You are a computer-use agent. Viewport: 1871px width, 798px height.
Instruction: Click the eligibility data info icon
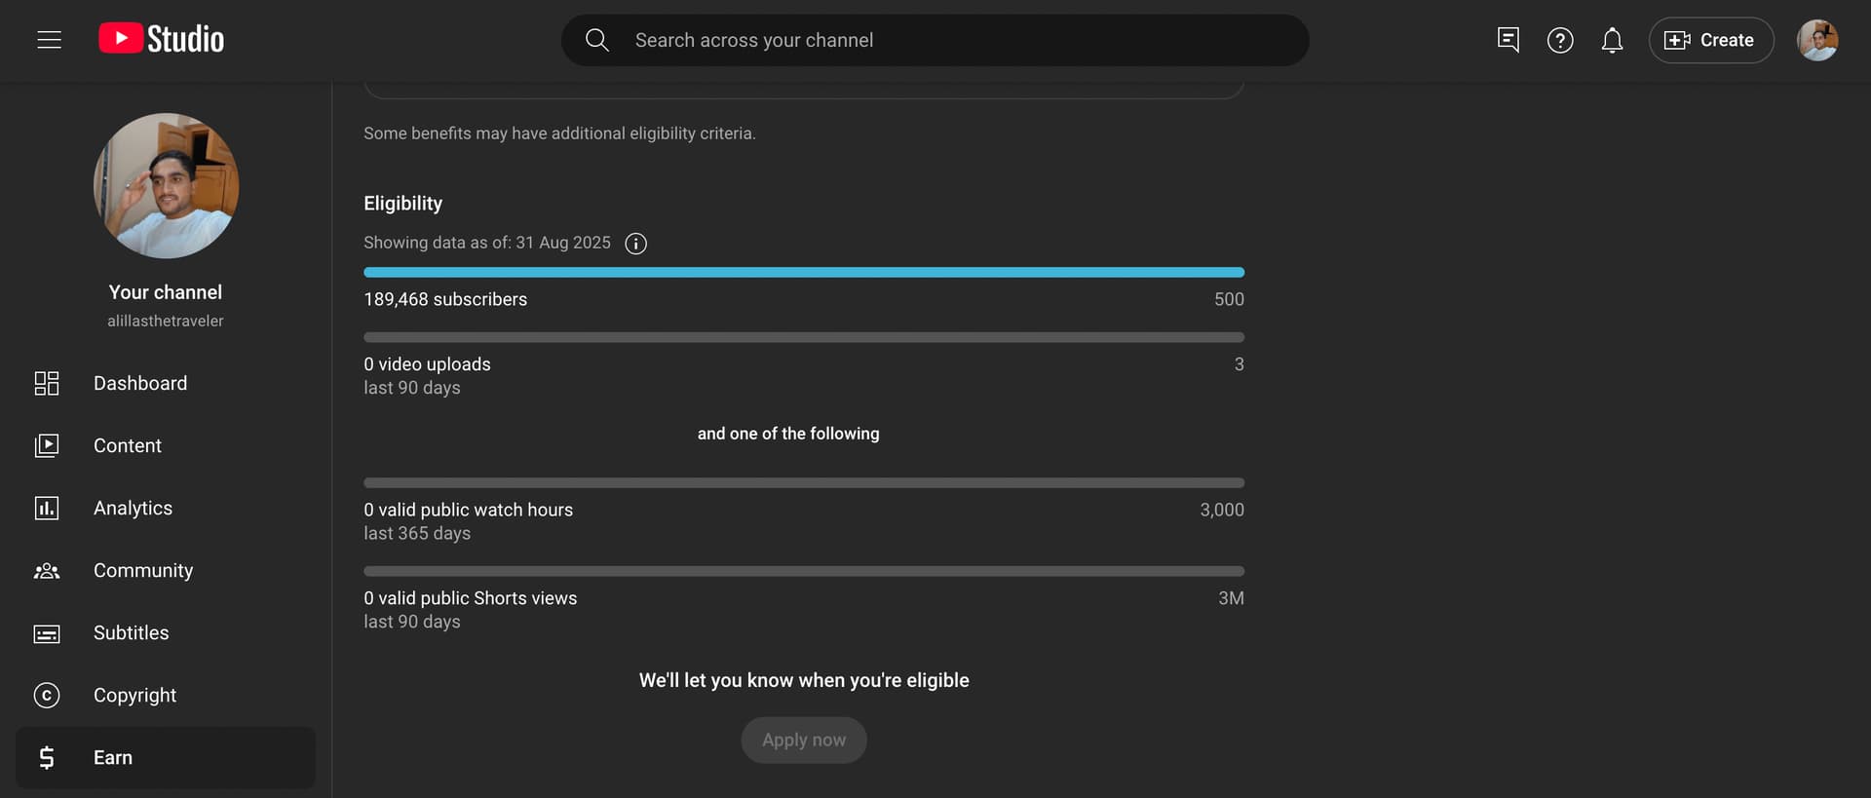pos(635,244)
